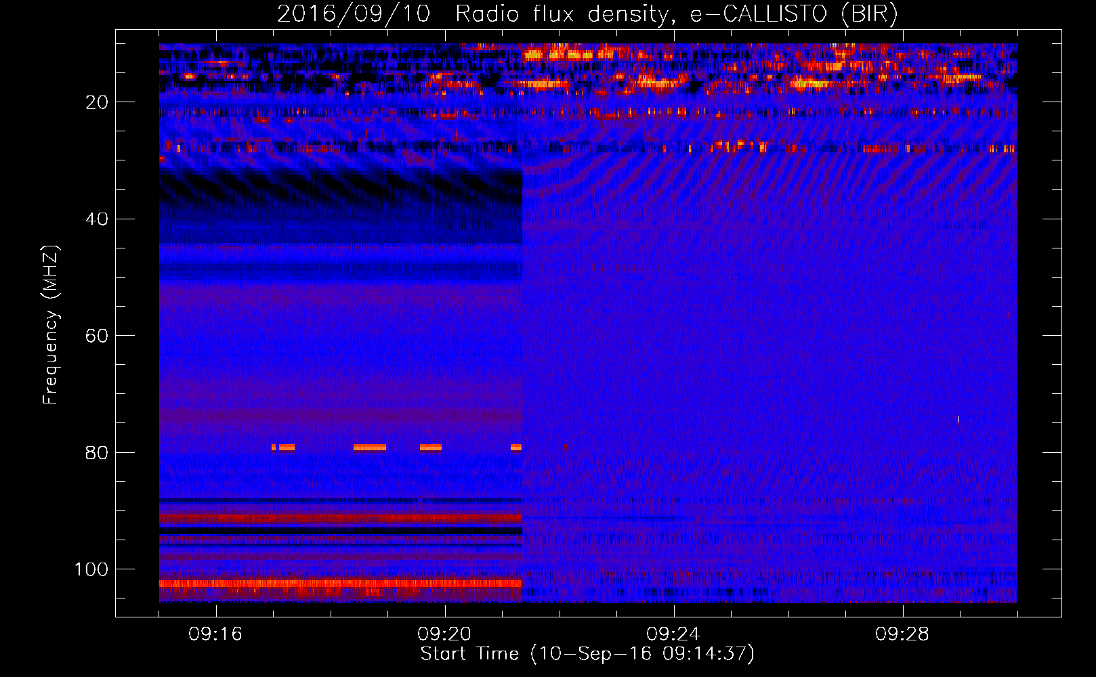Click the '80' frequency tick label

tap(98, 452)
